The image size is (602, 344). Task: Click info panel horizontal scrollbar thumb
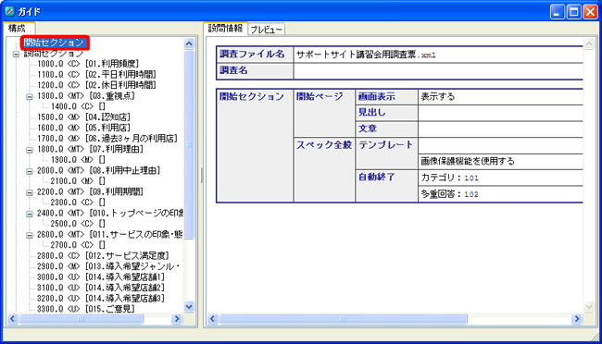(344, 319)
